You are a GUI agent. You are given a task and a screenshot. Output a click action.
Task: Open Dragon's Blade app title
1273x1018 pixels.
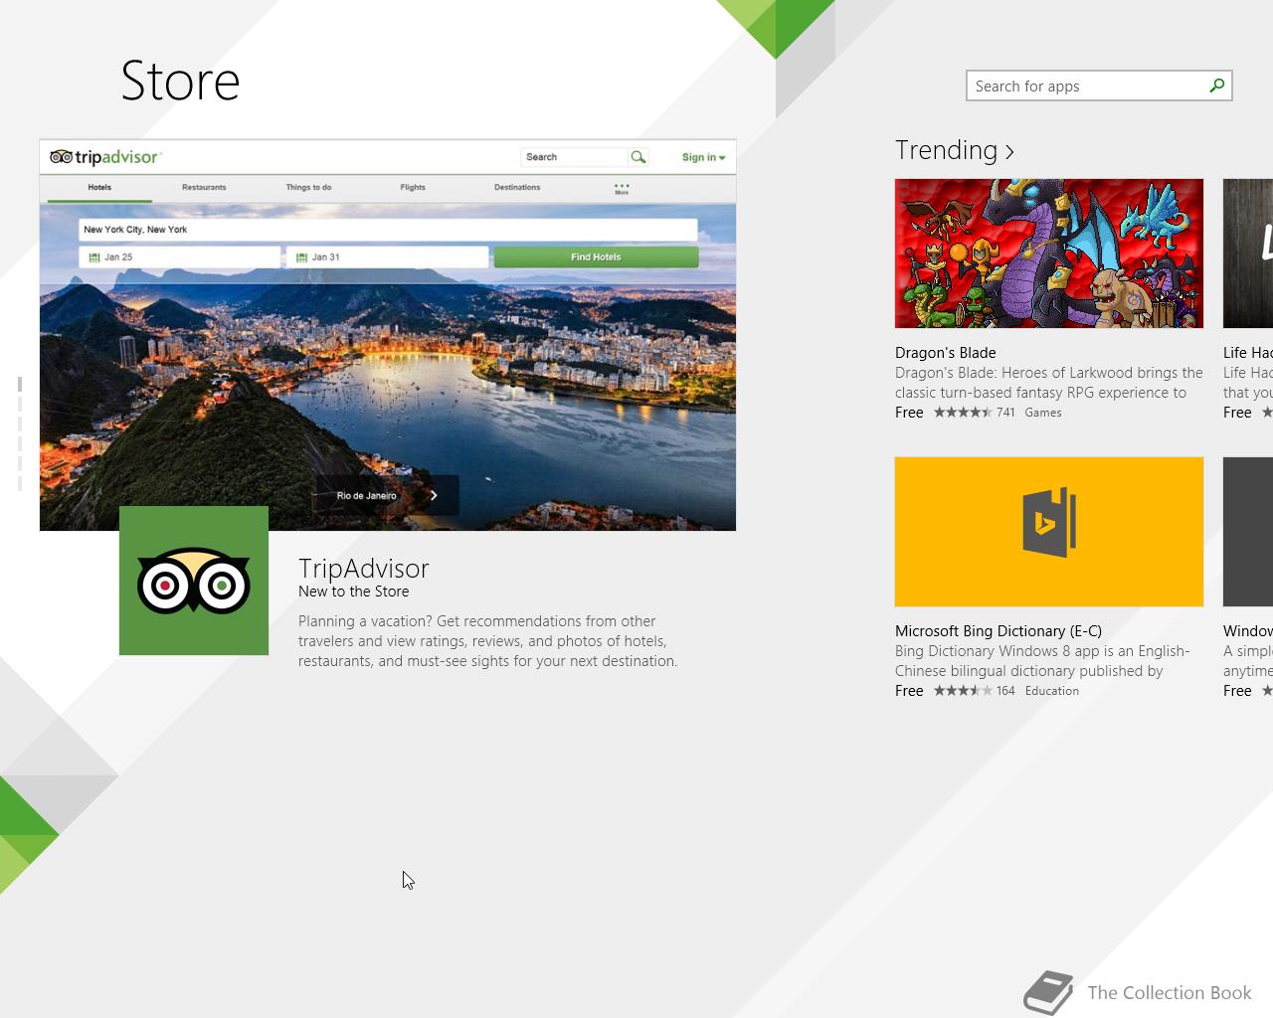pyautogui.click(x=945, y=353)
